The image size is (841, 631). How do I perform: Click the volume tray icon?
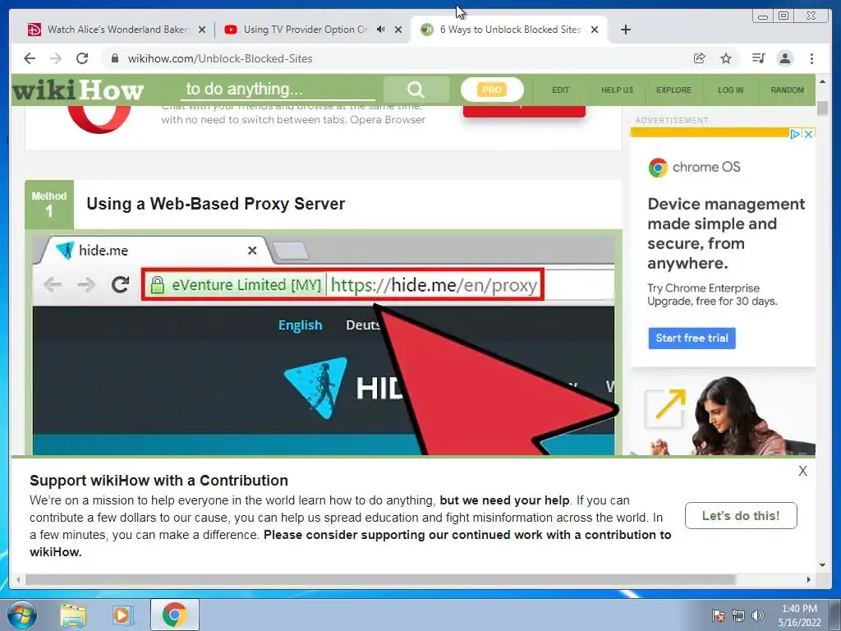(x=758, y=615)
